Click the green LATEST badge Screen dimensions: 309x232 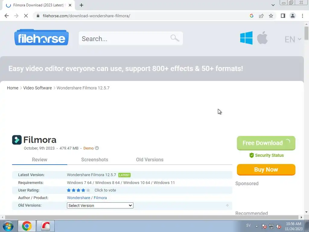tap(124, 175)
